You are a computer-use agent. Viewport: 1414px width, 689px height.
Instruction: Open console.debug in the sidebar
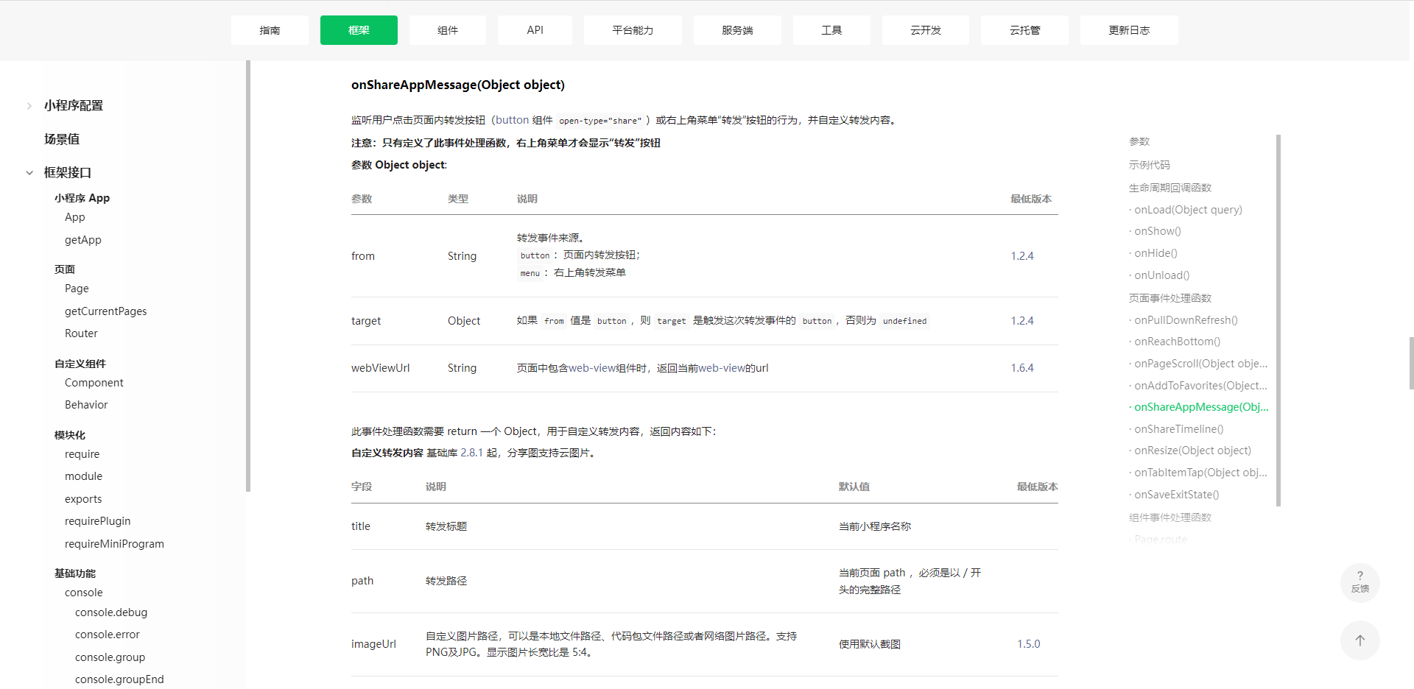[111, 612]
